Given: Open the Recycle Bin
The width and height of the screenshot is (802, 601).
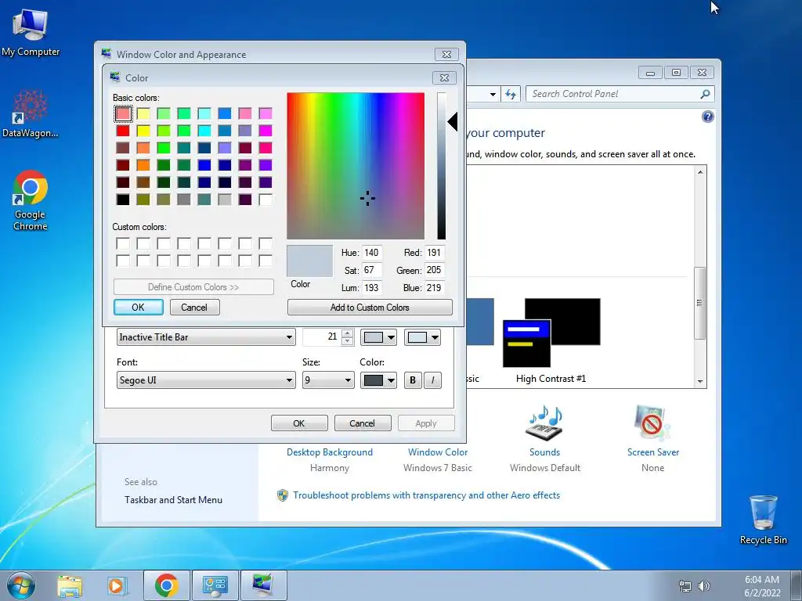Looking at the screenshot, I should pos(763,519).
